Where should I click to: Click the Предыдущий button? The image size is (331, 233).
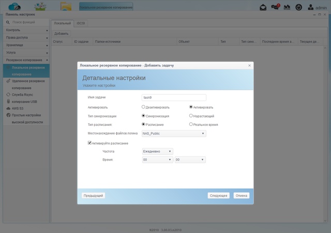93,196
